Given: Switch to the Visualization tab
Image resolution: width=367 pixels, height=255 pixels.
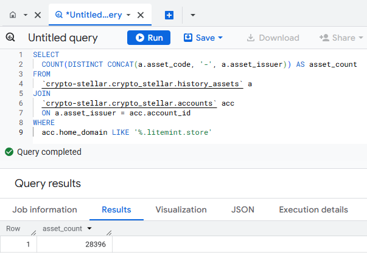Looking at the screenshot, I should 181,209.
